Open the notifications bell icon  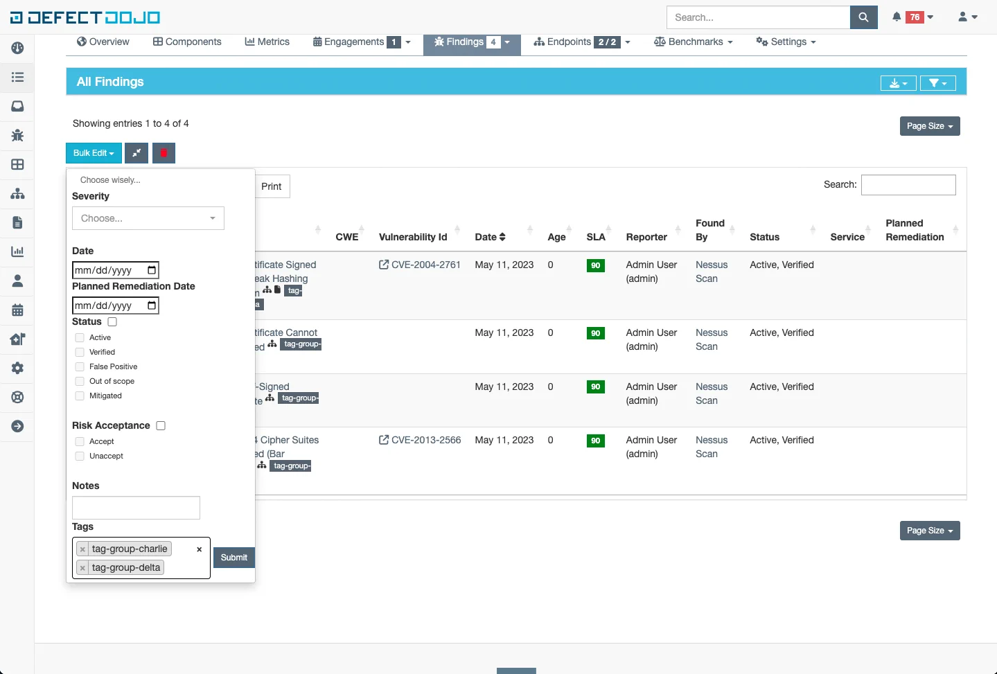[897, 17]
